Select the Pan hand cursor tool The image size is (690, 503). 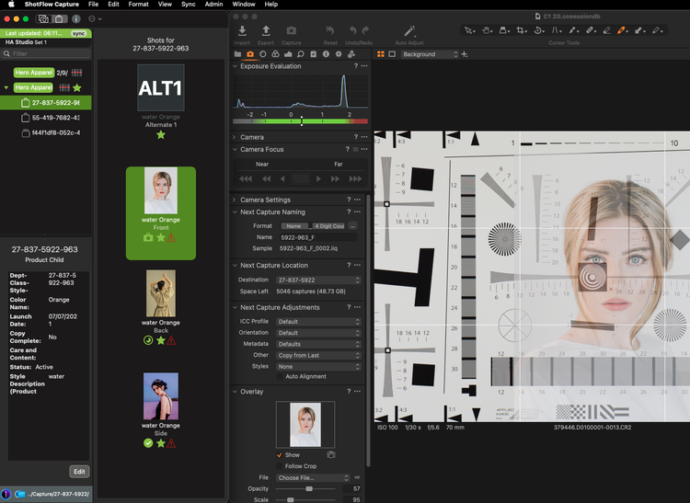click(x=487, y=30)
